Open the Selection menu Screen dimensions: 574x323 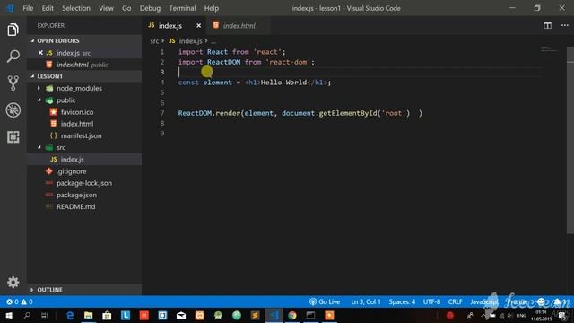click(75, 8)
